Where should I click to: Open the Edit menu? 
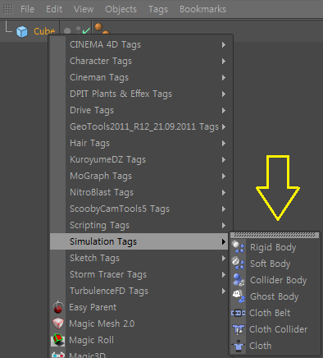tap(54, 9)
